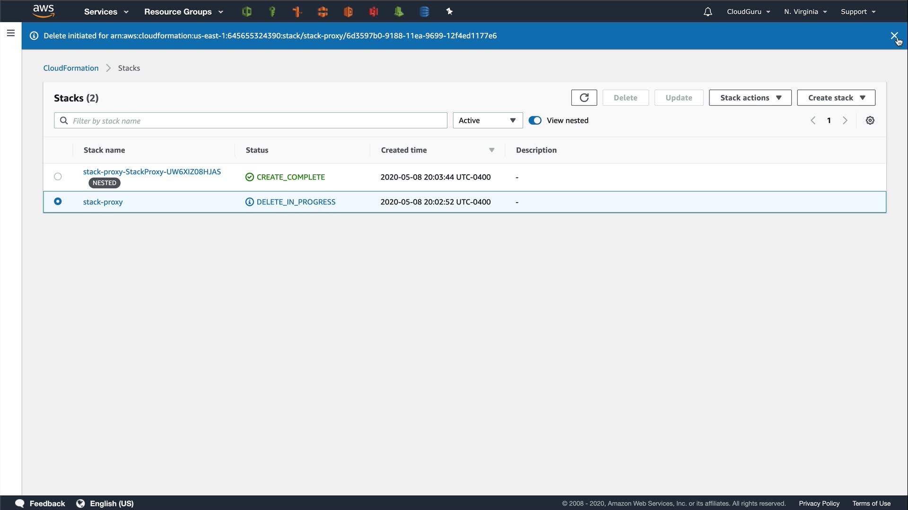
Task: Open the blue database service shortcut
Action: (x=424, y=12)
